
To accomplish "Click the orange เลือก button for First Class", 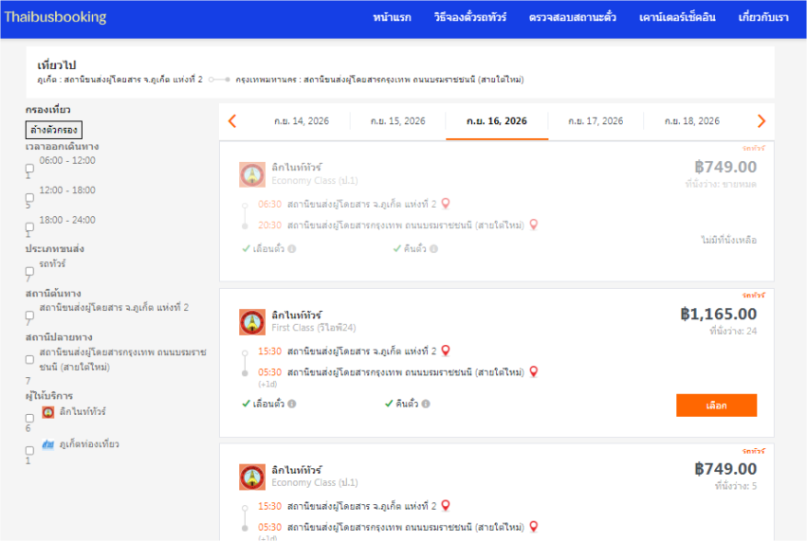I will click(x=716, y=406).
